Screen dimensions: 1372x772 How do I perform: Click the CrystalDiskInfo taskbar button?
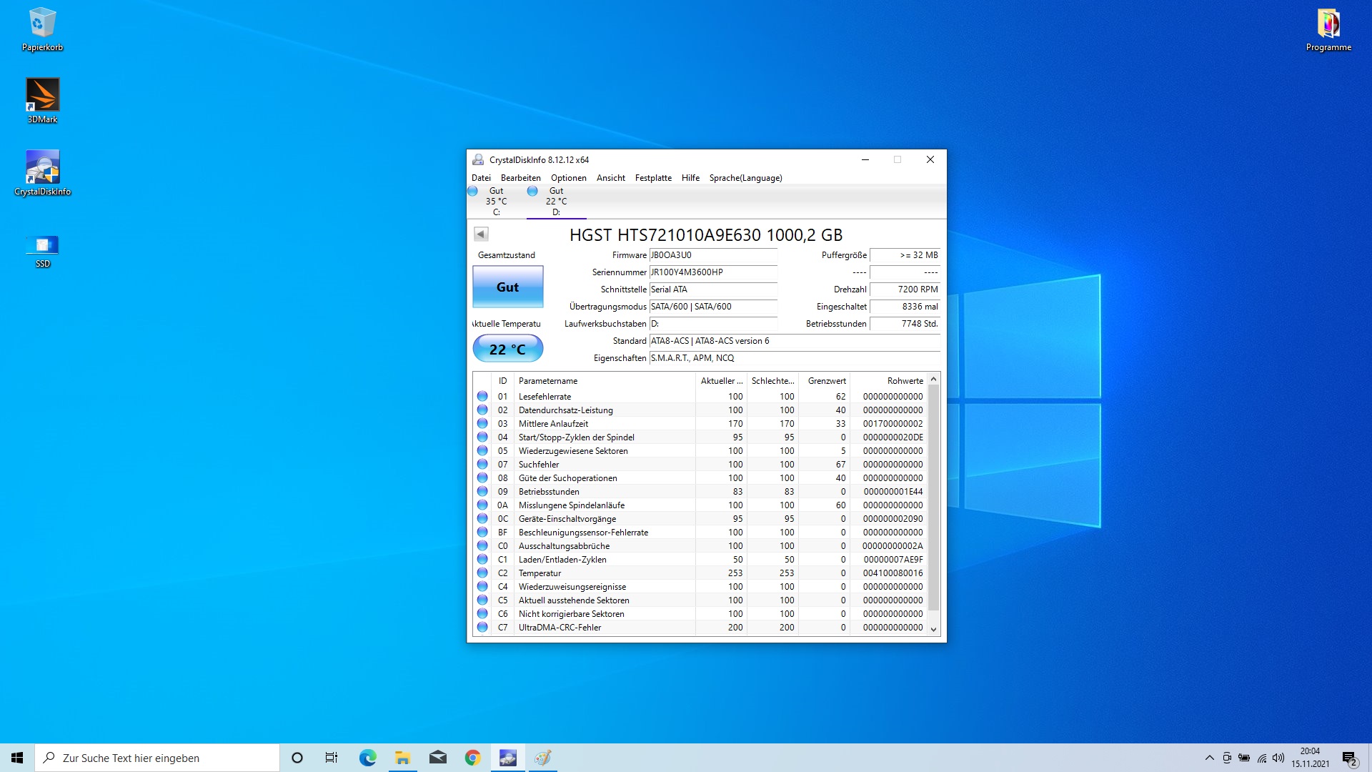(x=507, y=758)
